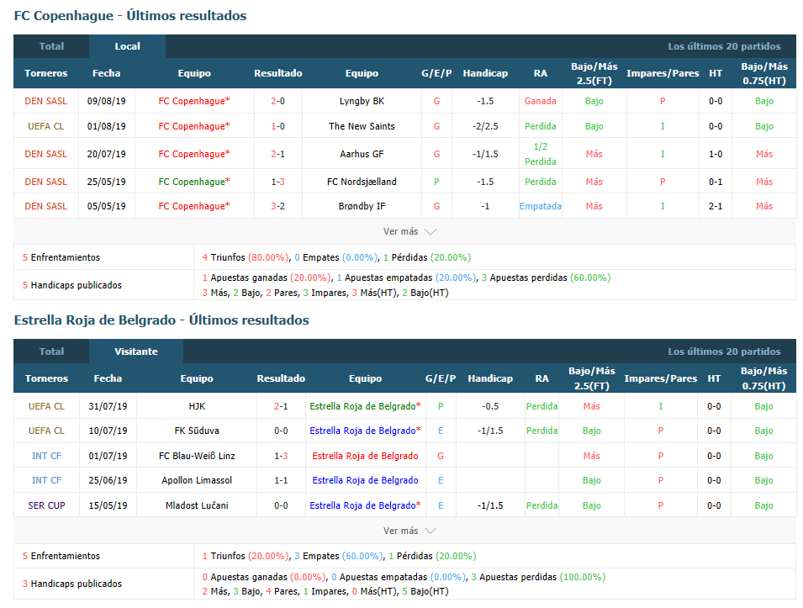The width and height of the screenshot is (803, 608).
Task: Click home team 'FK Sūduva'
Action: pos(197,431)
